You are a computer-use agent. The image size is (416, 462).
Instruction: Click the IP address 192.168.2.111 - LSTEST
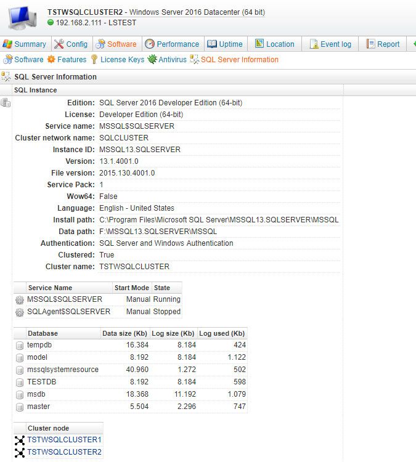tap(96, 23)
